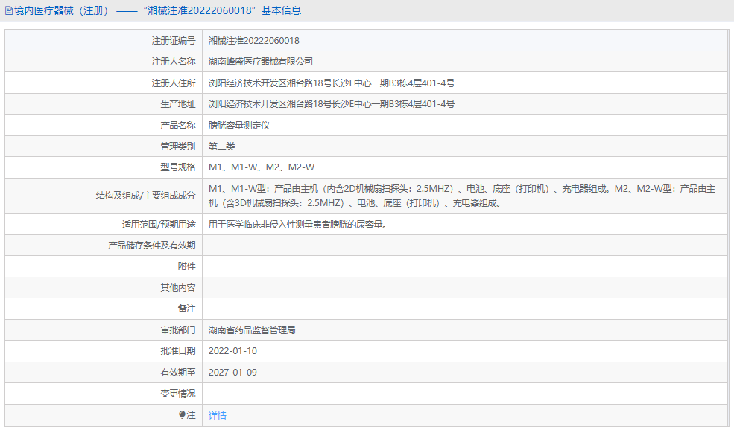Viewport: 734px width, 430px height.
Task: Select the 注册证编号 label
Action: [173, 41]
